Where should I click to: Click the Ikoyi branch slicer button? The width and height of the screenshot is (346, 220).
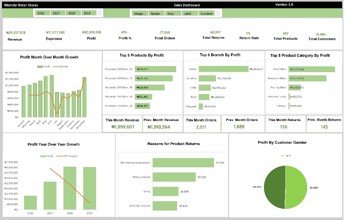pyautogui.click(x=173, y=13)
